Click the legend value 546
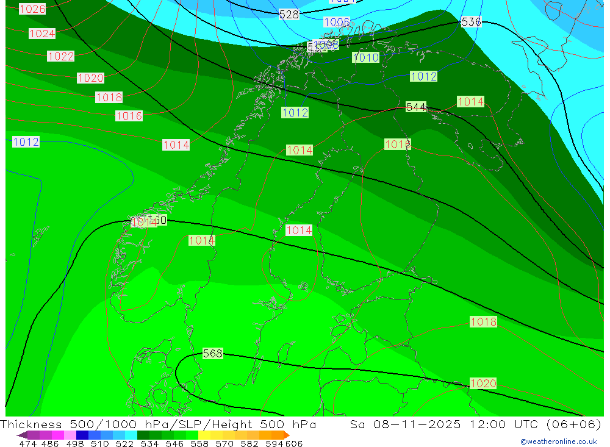610x447 pixels. point(174,443)
